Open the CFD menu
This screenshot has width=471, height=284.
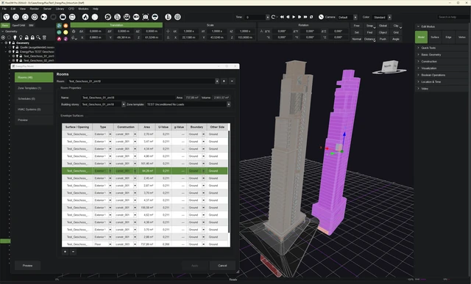click(71, 9)
